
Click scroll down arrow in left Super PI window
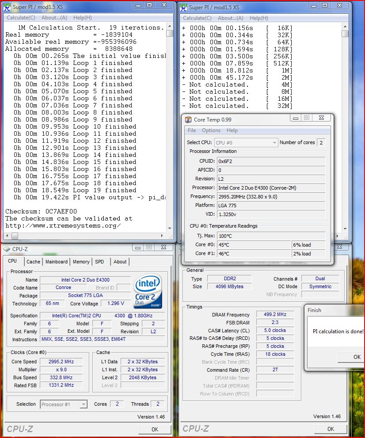coord(170,229)
